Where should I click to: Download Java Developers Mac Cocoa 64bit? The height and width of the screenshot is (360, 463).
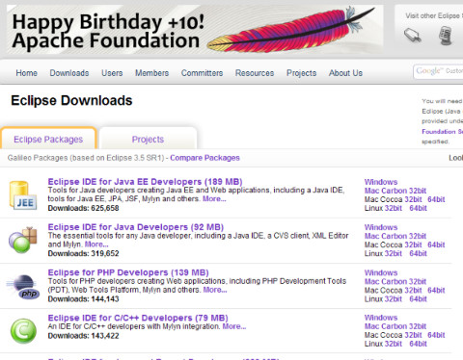(436, 244)
